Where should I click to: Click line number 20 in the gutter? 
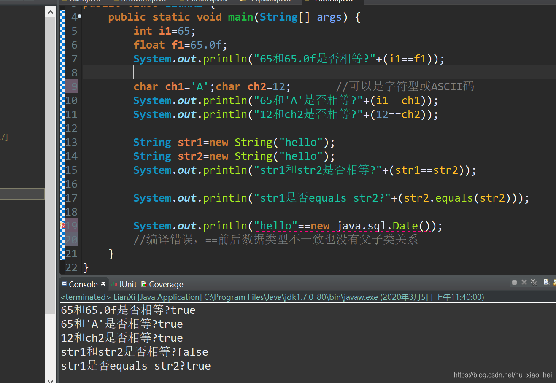point(71,240)
